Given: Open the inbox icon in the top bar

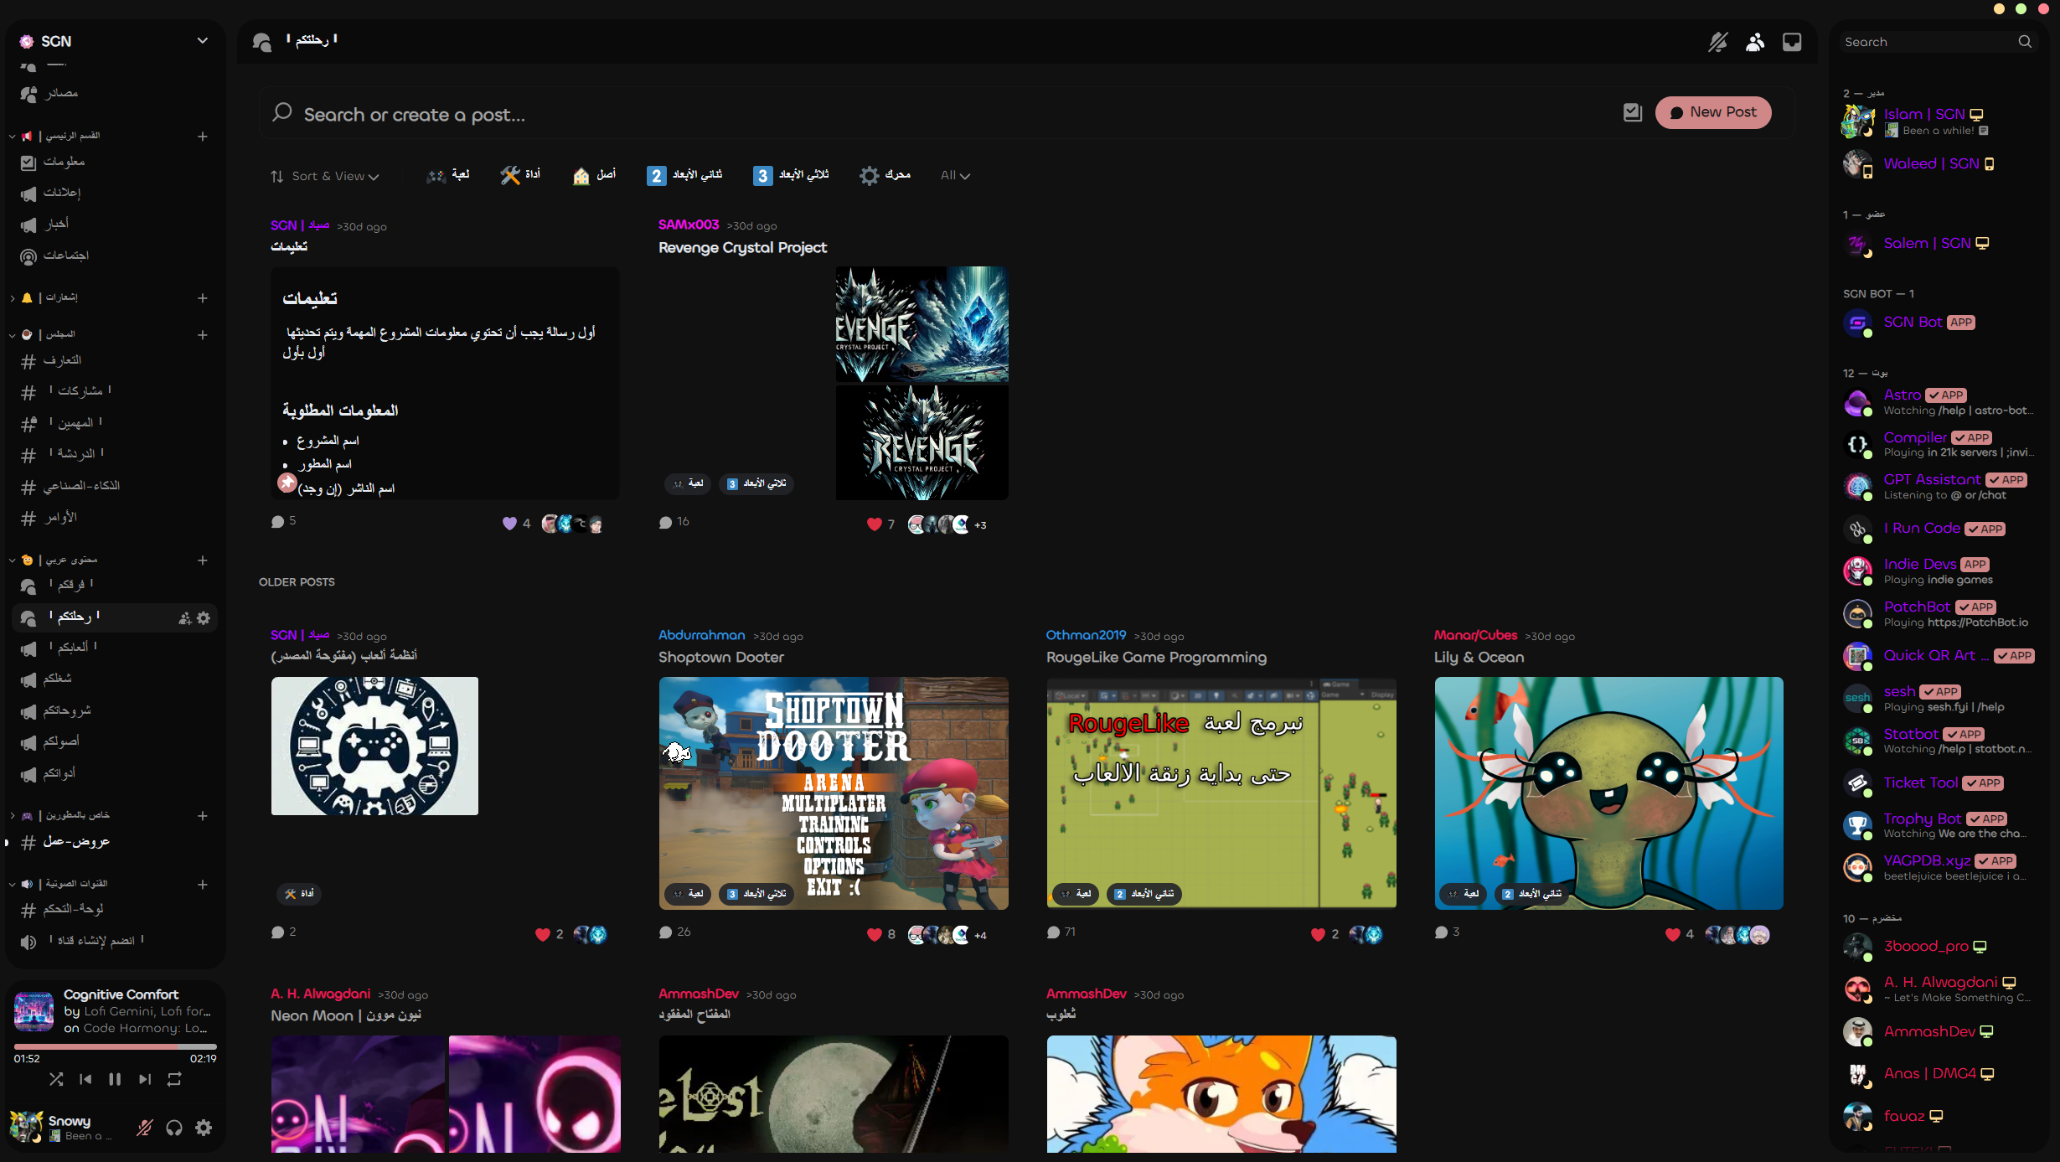Looking at the screenshot, I should tap(1792, 42).
